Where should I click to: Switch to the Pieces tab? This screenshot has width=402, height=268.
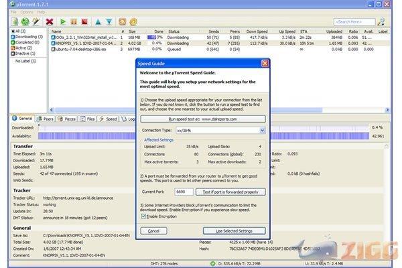(66, 119)
